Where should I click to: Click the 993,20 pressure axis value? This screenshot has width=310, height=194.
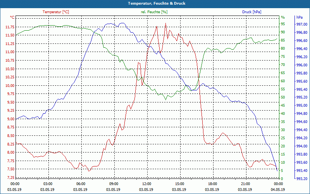pyautogui.click(x=302, y=178)
